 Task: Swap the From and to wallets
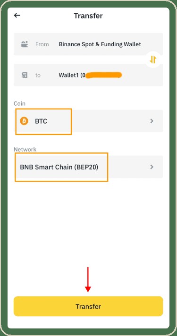pos(153,59)
